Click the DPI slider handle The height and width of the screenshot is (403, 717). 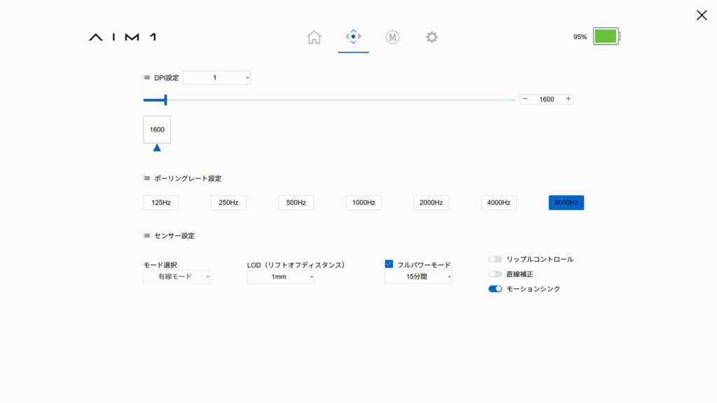(165, 100)
